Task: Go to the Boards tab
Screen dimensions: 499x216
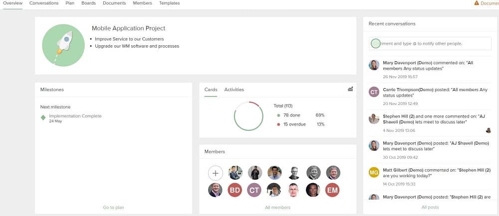Action: tap(88, 3)
